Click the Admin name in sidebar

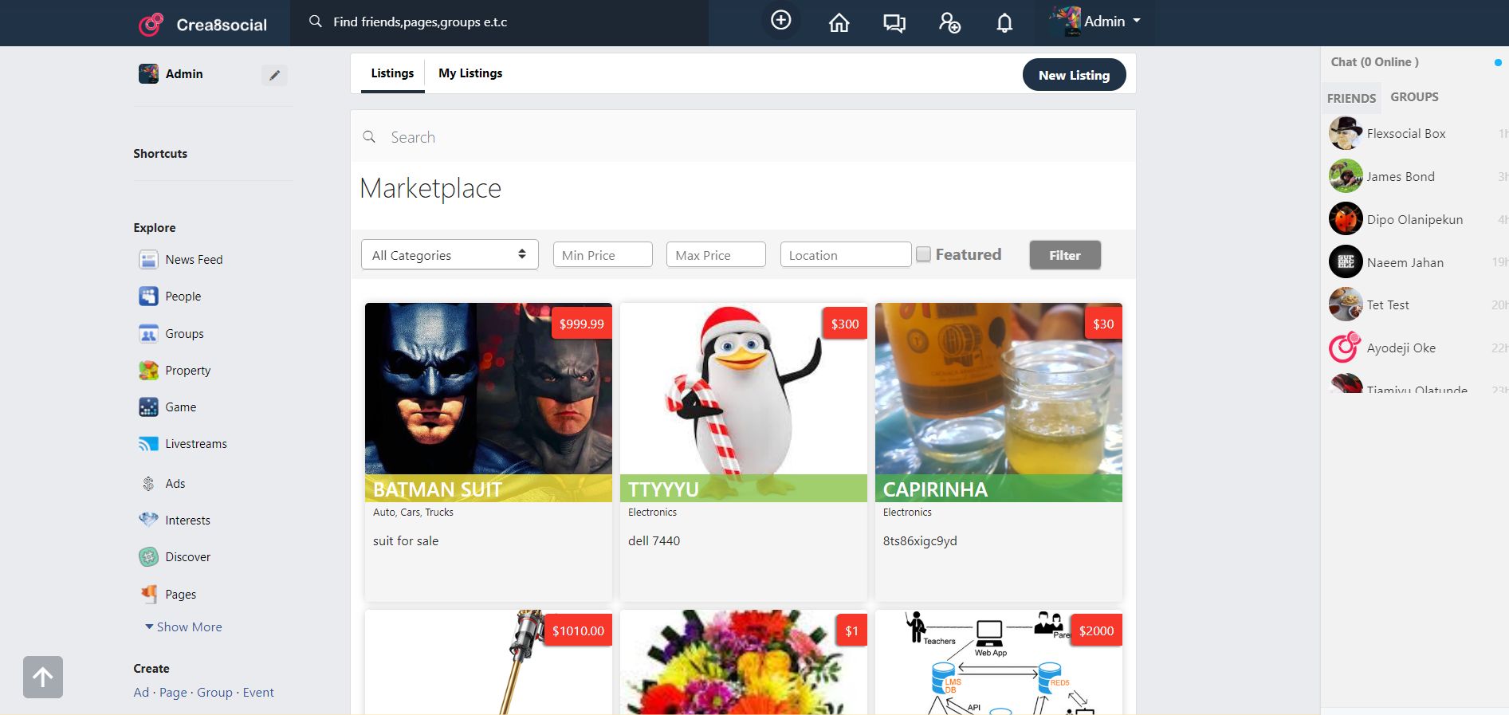click(184, 74)
